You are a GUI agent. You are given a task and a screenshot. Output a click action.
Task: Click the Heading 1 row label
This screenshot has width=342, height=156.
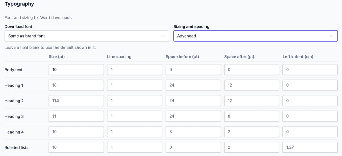[x=14, y=85]
